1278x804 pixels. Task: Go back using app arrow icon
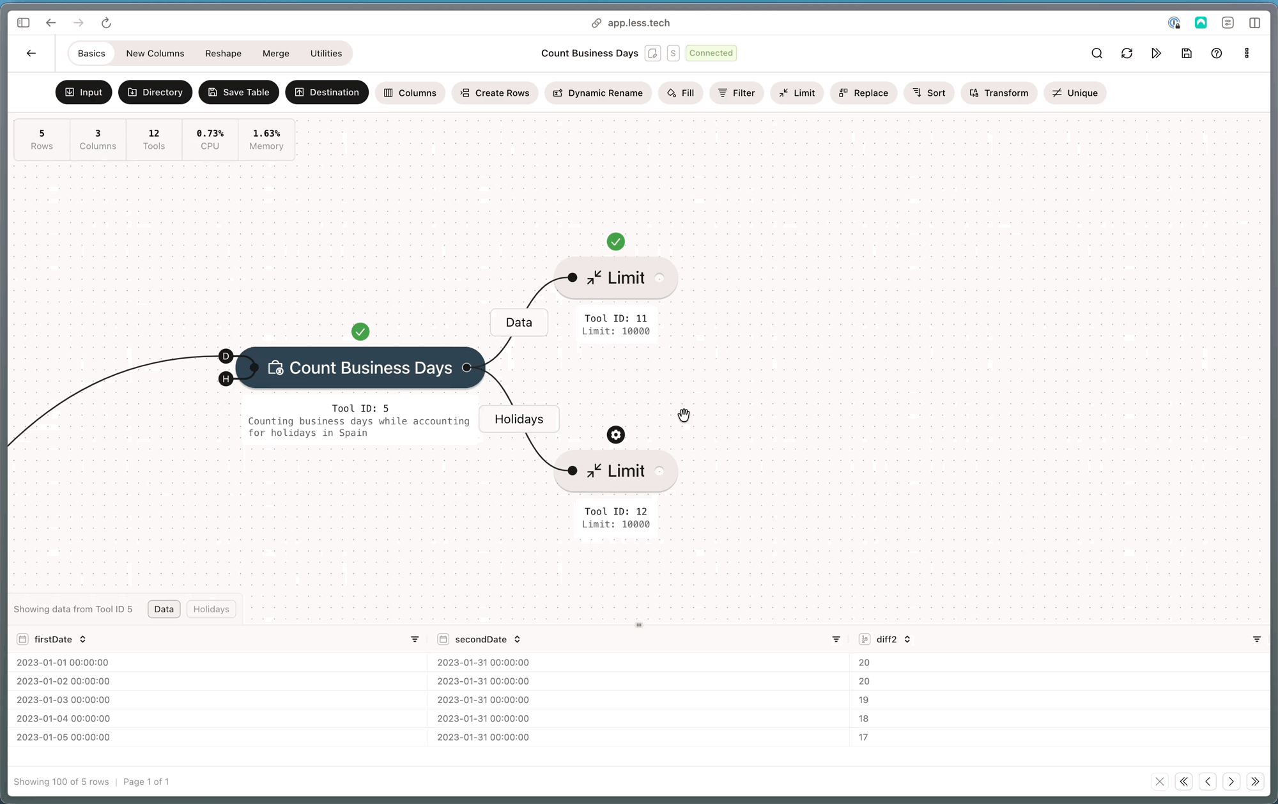tap(31, 53)
